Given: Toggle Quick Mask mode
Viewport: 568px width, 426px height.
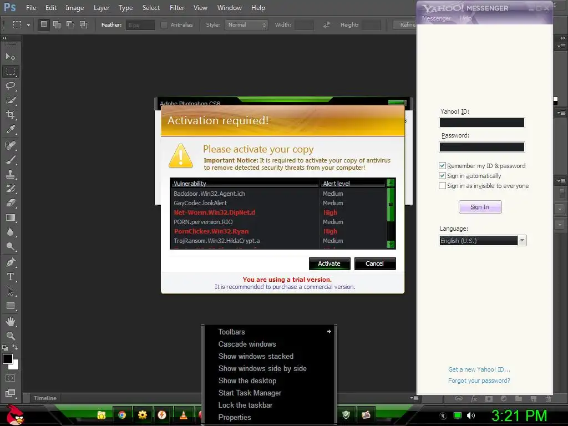Looking at the screenshot, I should point(11,378).
